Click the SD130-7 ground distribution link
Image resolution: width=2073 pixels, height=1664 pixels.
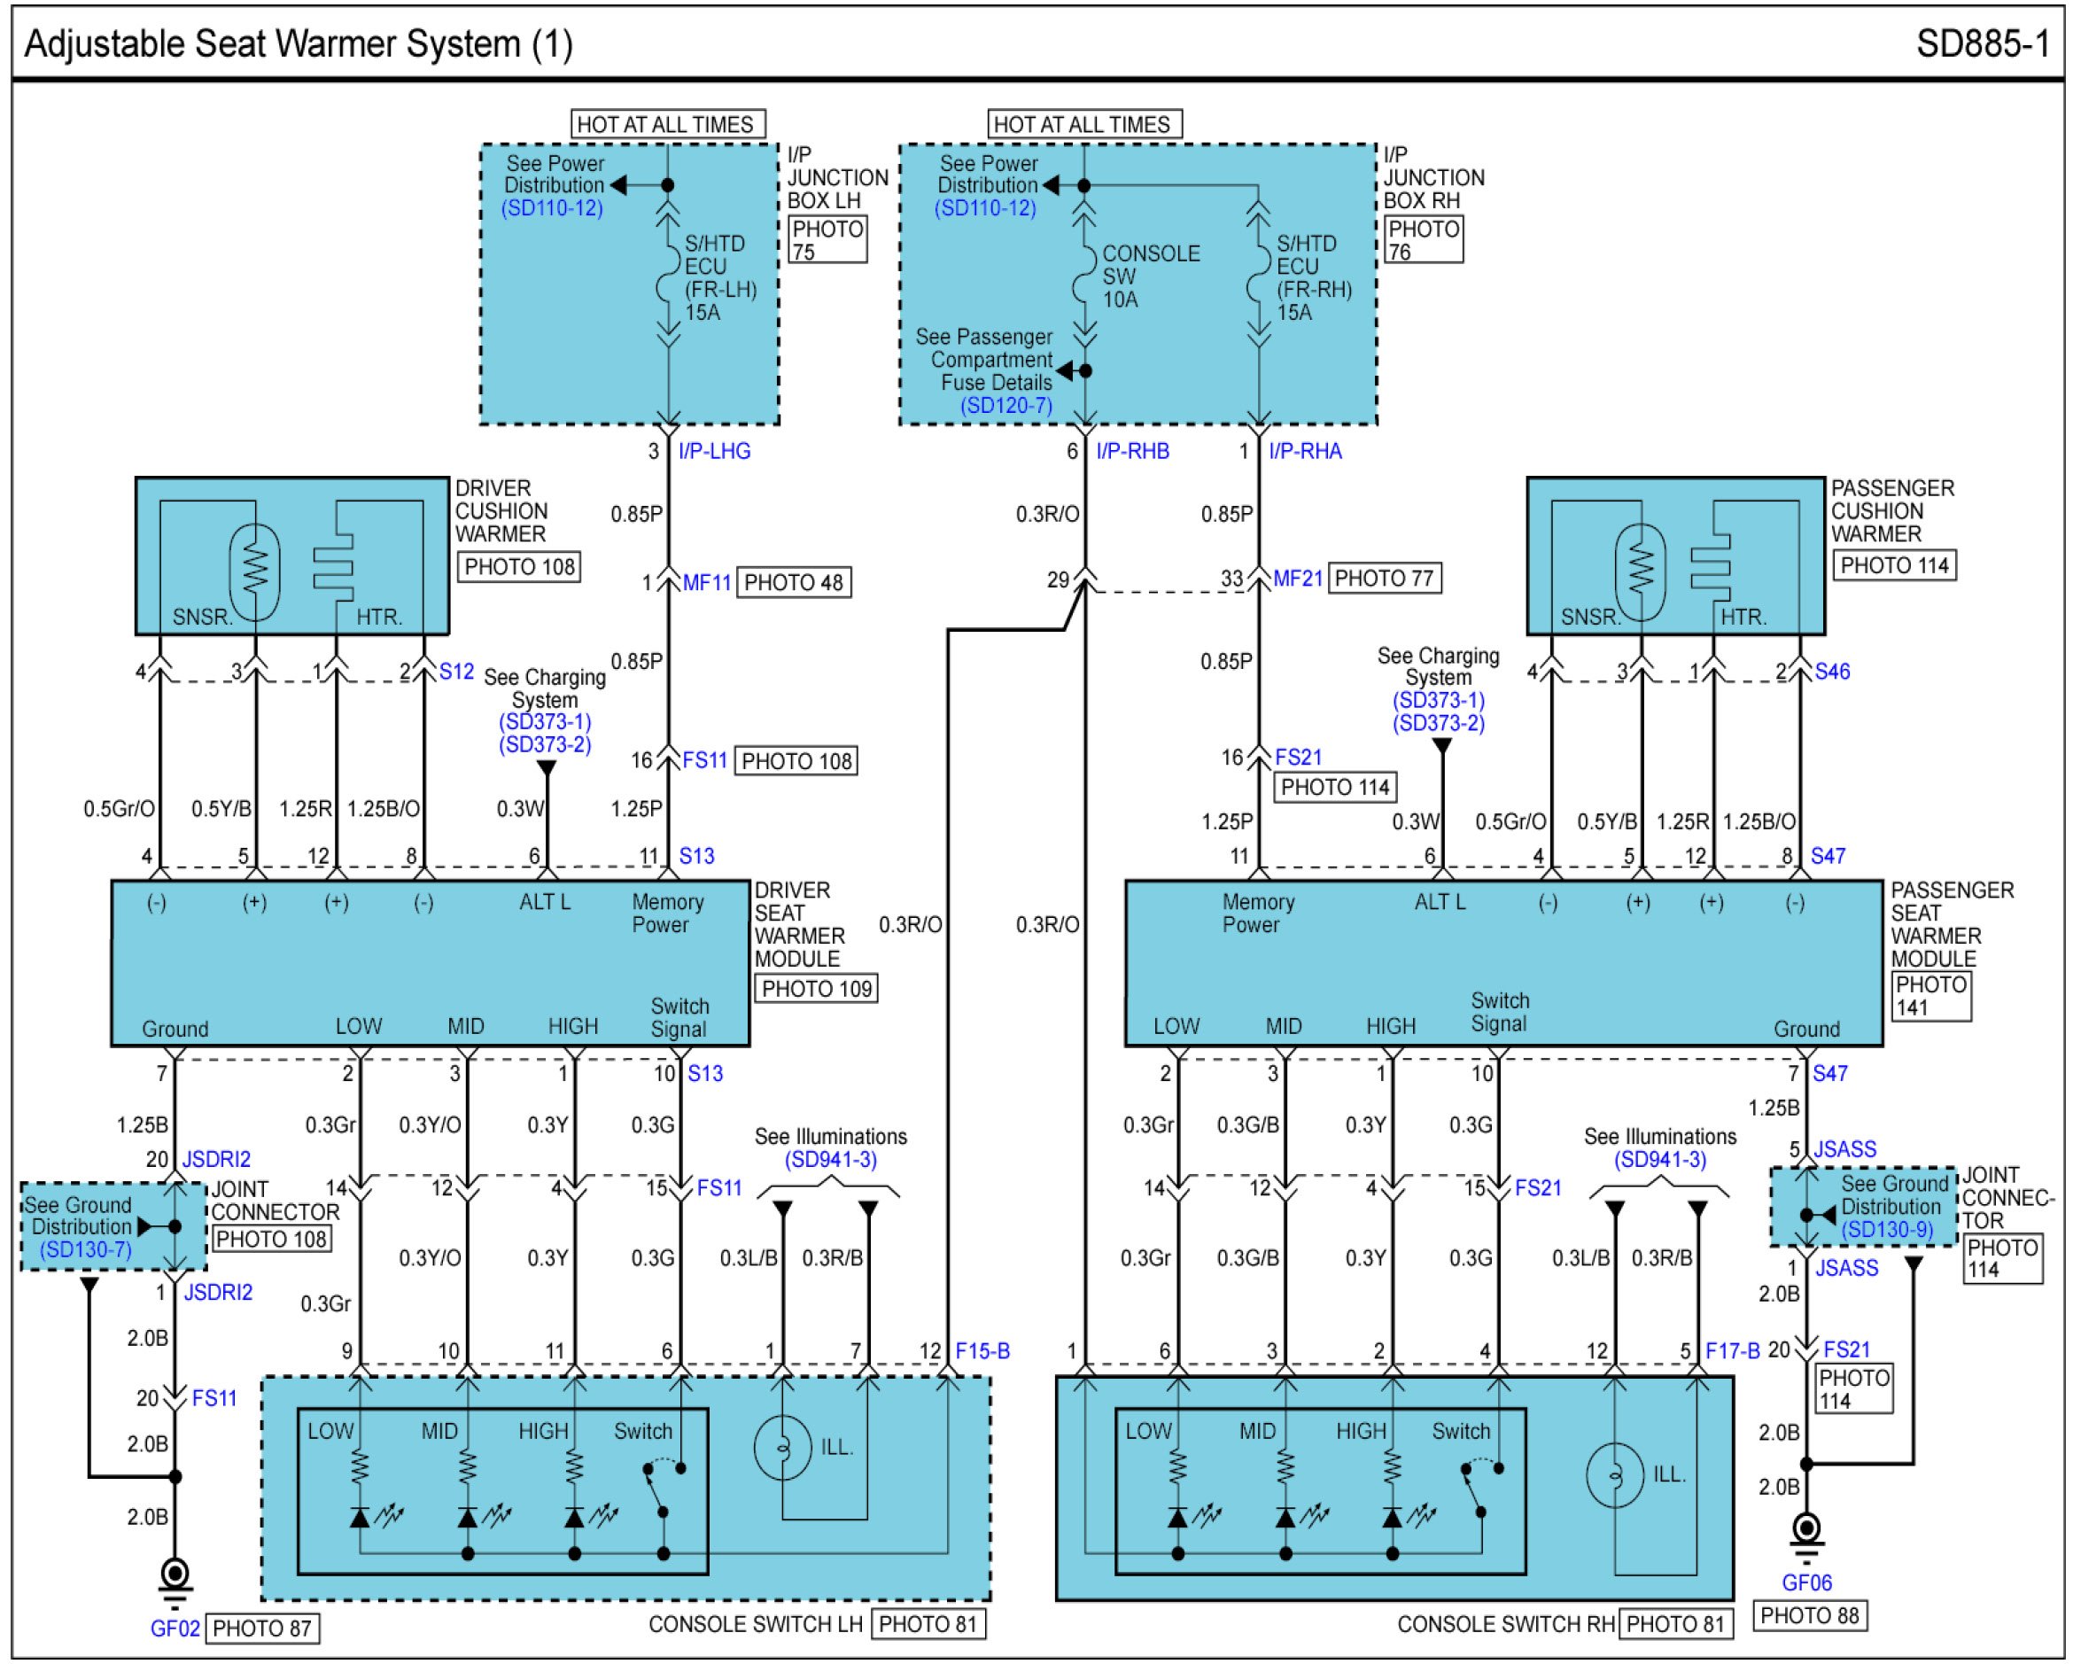[x=85, y=1249]
